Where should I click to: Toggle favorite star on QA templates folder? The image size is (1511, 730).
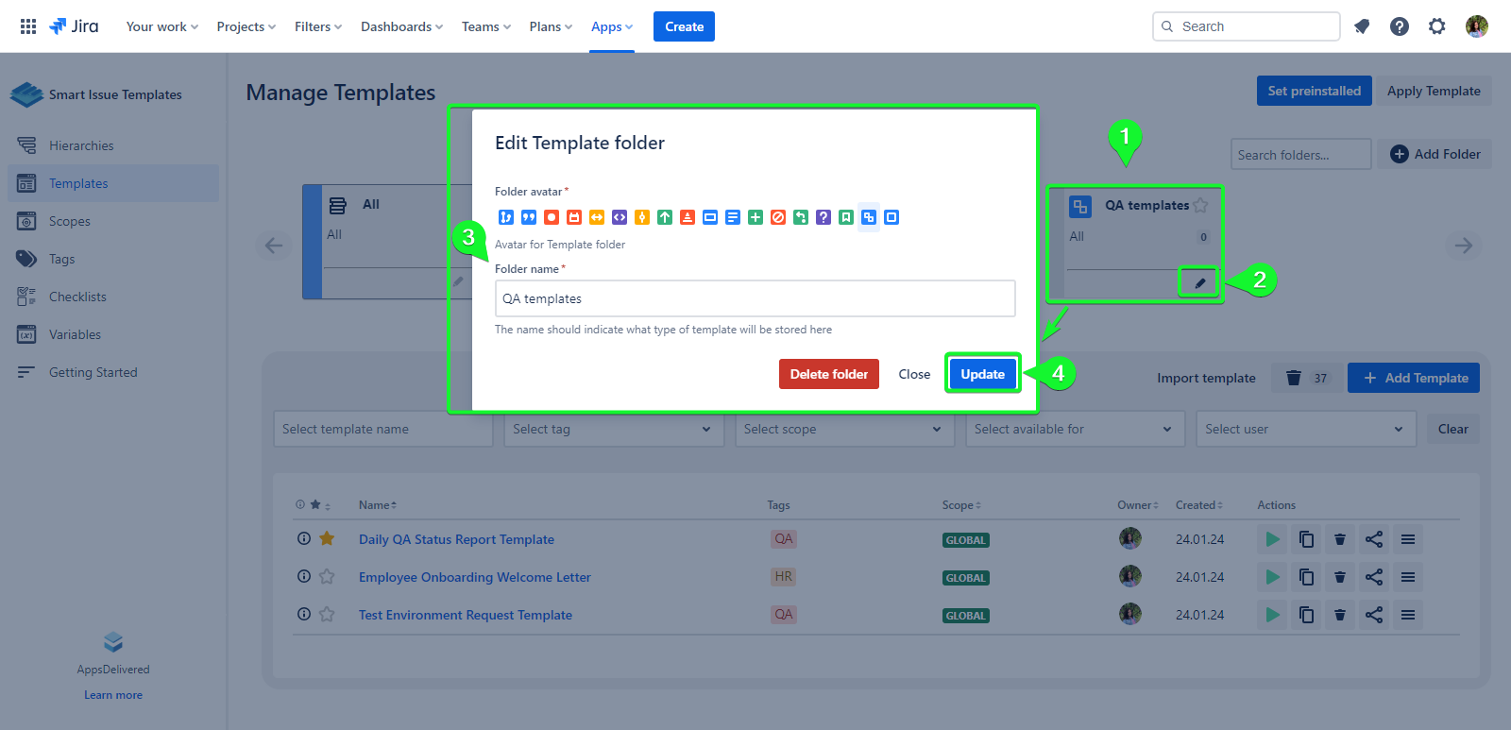click(x=1200, y=205)
